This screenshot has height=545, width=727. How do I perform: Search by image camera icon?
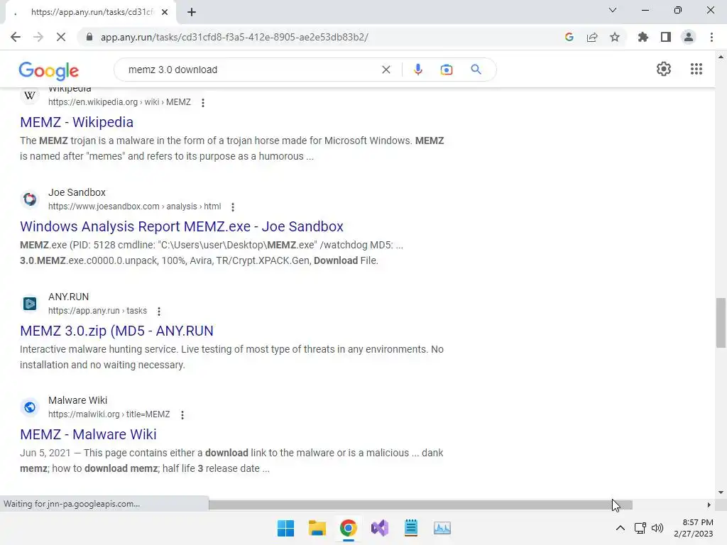coord(447,70)
